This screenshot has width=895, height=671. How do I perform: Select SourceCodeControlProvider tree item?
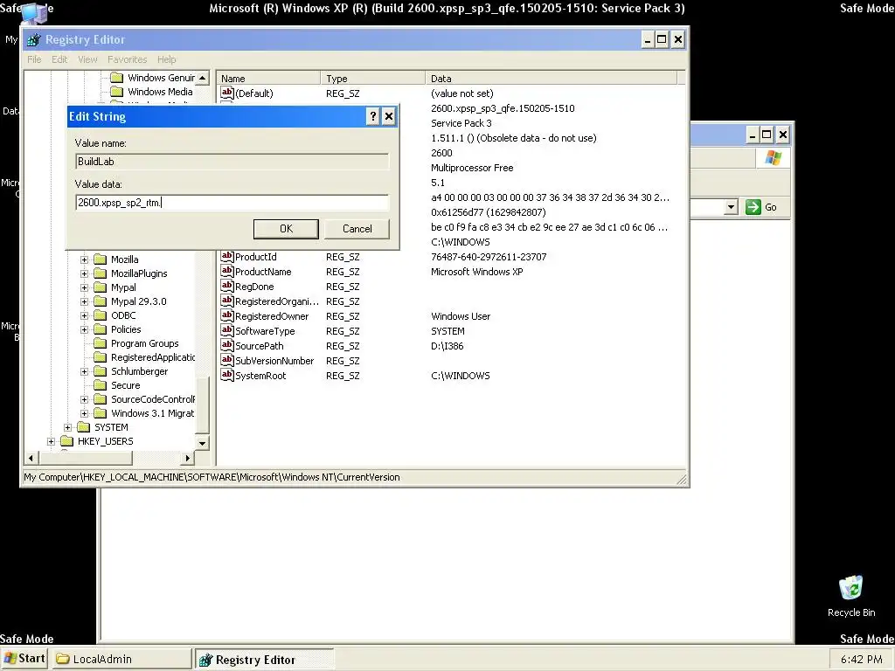click(x=153, y=399)
